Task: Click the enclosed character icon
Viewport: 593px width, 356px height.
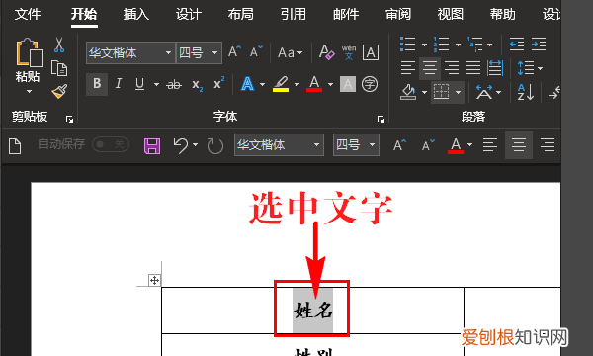Action: click(370, 84)
